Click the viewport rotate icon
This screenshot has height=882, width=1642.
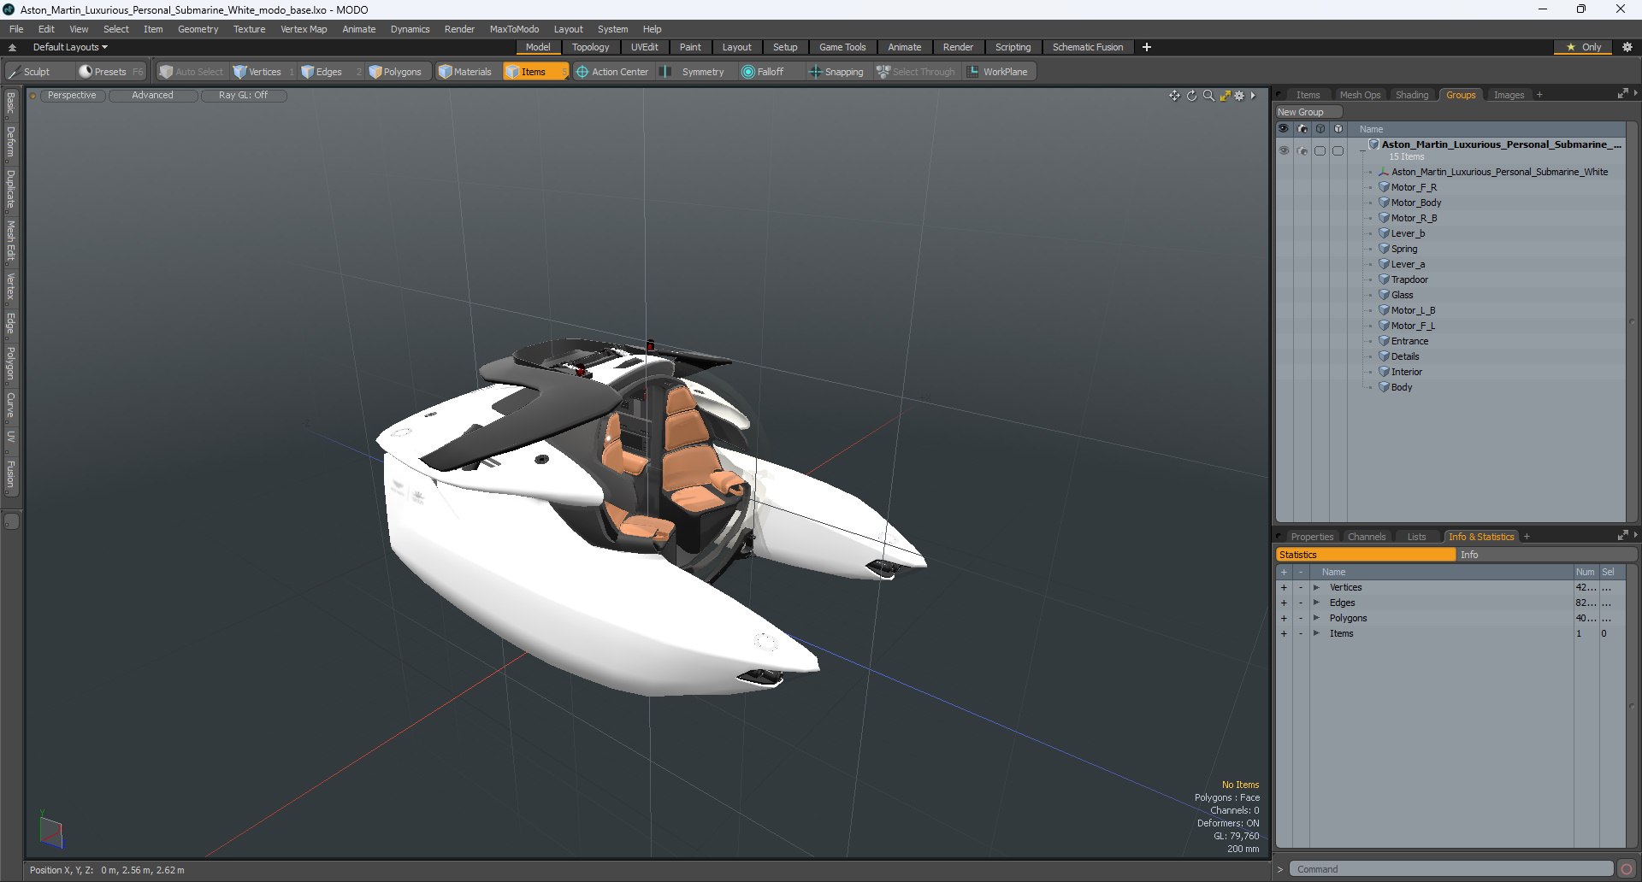1192,96
